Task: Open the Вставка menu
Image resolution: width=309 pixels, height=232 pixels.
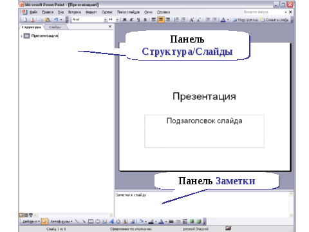Action: pos(75,12)
